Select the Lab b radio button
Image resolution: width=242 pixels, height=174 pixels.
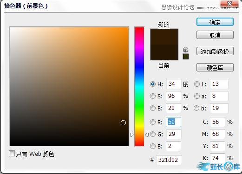pos(196,108)
